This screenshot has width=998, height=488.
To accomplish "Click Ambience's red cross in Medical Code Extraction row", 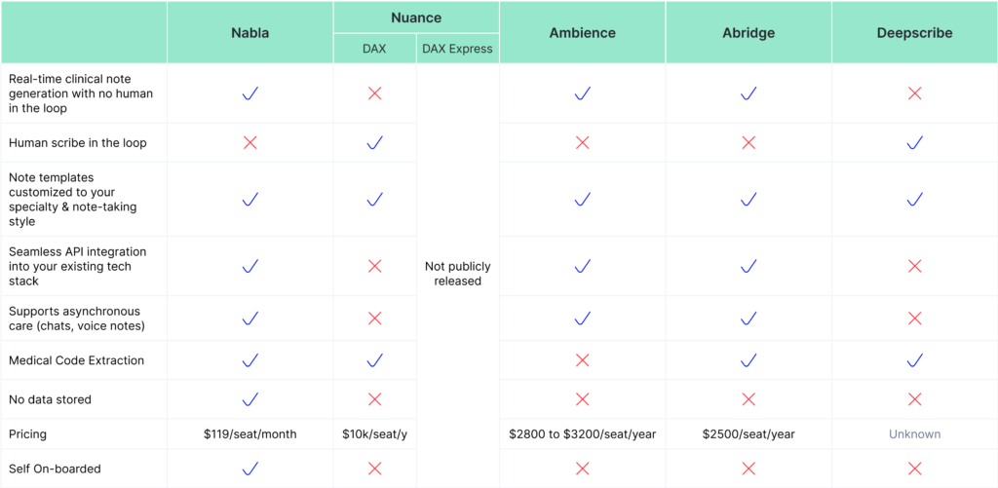I will pyautogui.click(x=583, y=360).
